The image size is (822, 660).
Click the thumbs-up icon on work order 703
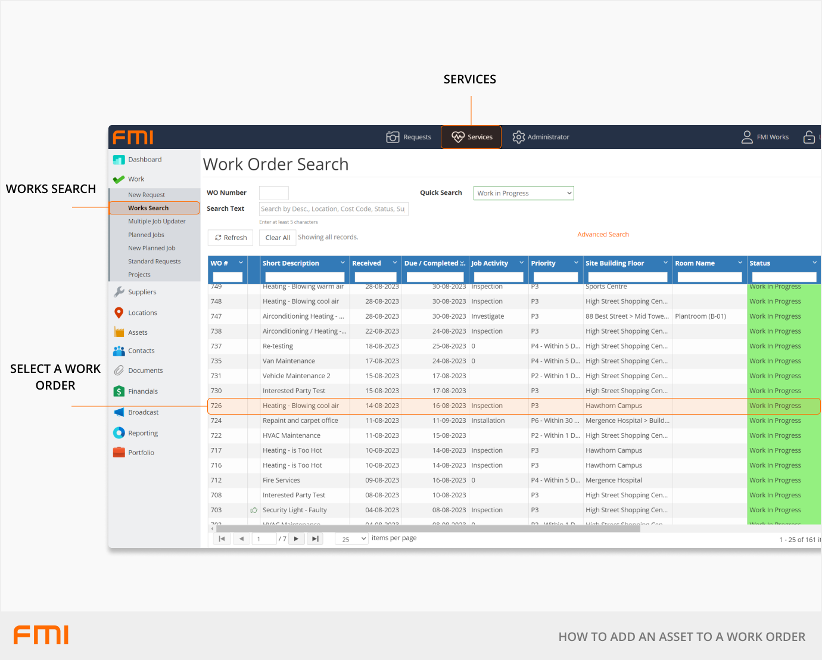coord(254,510)
